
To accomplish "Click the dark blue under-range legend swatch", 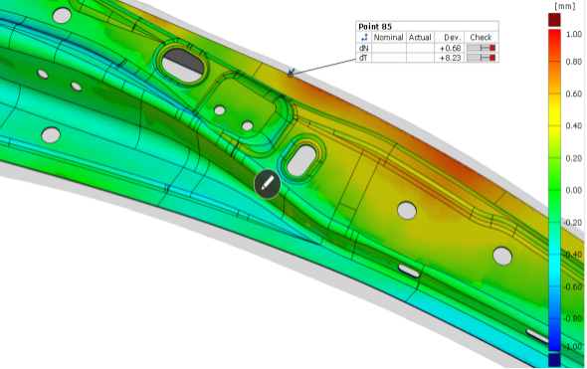I will tap(554, 360).
